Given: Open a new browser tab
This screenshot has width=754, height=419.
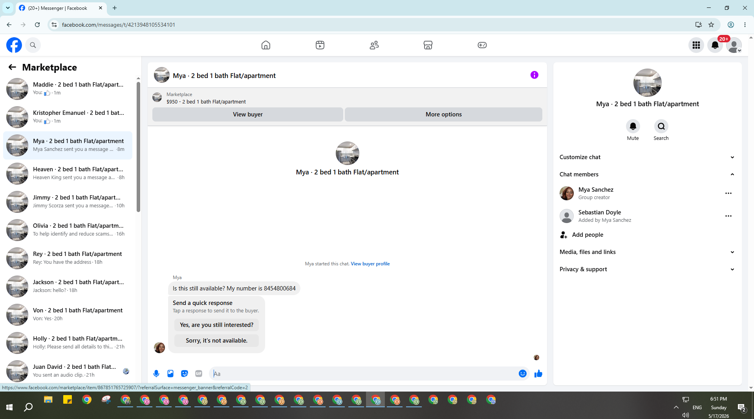Looking at the screenshot, I should coord(115,8).
